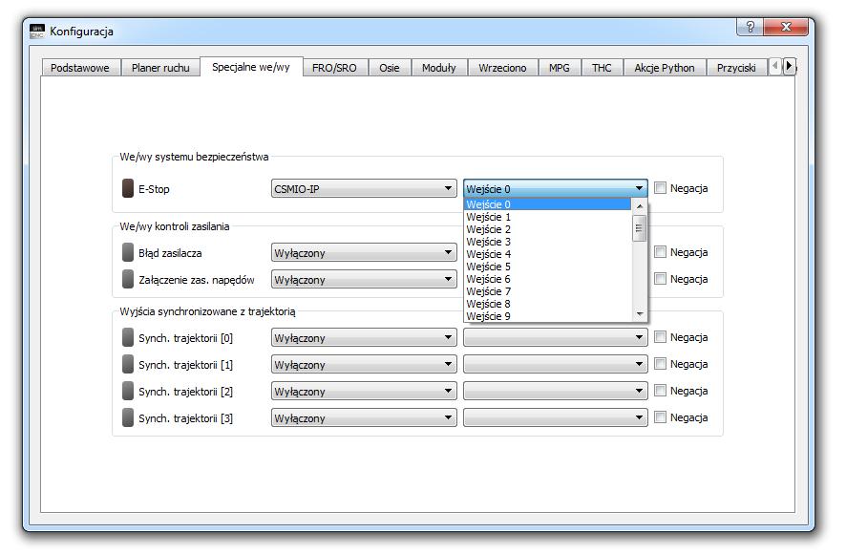Click the Synch. trajektorii [2] status indicator
The image size is (846, 555).
(128, 391)
